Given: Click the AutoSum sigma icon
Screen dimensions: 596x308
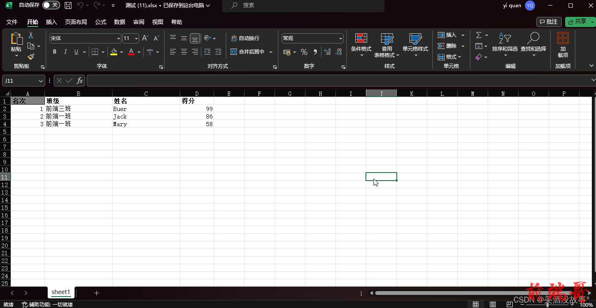Looking at the screenshot, I should 479,35.
